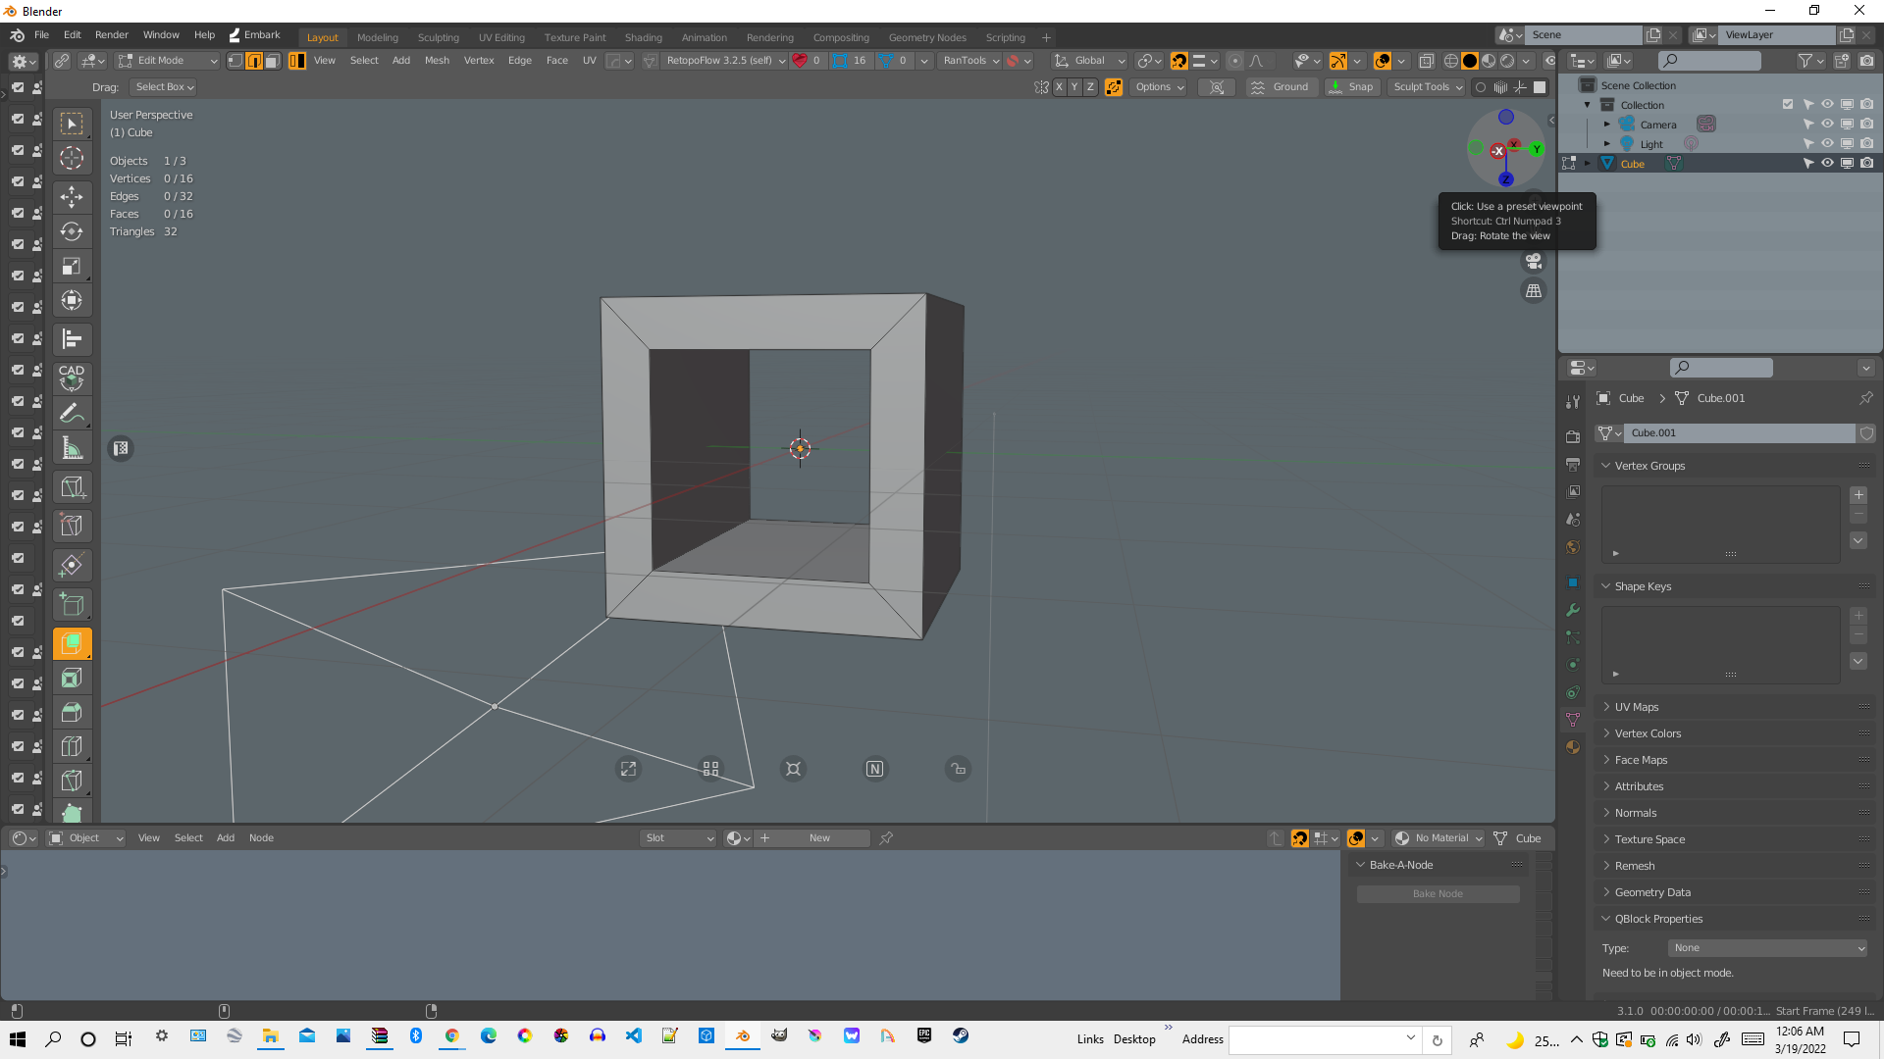Enable vertex select mode
Viewport: 1884px width, 1059px height.
point(235,61)
